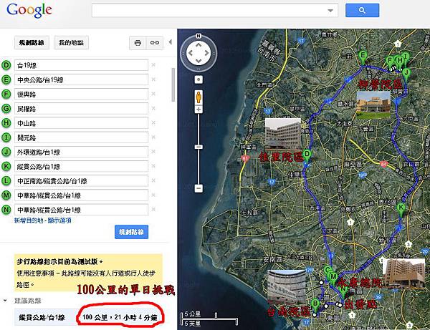Click the 佳里院區 hospital photo

pos(283,134)
